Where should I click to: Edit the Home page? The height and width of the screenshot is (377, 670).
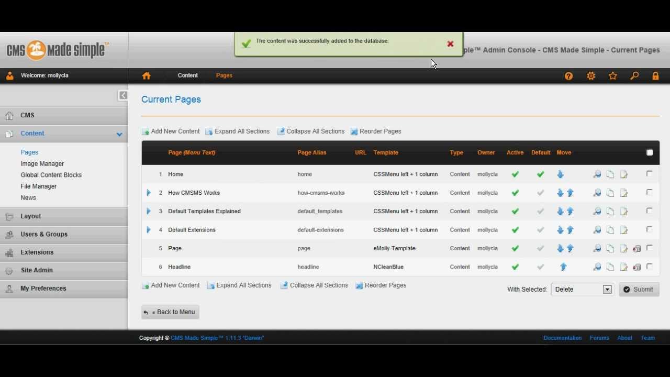tap(624, 174)
